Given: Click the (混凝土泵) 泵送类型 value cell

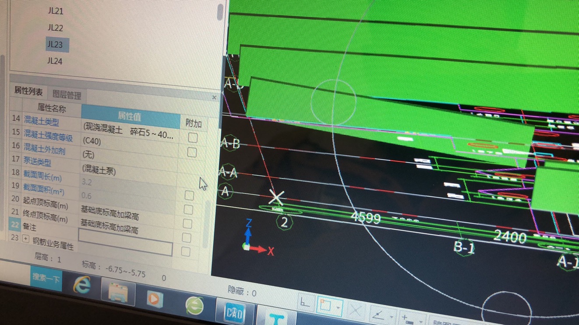Looking at the screenshot, I should click(x=99, y=169).
